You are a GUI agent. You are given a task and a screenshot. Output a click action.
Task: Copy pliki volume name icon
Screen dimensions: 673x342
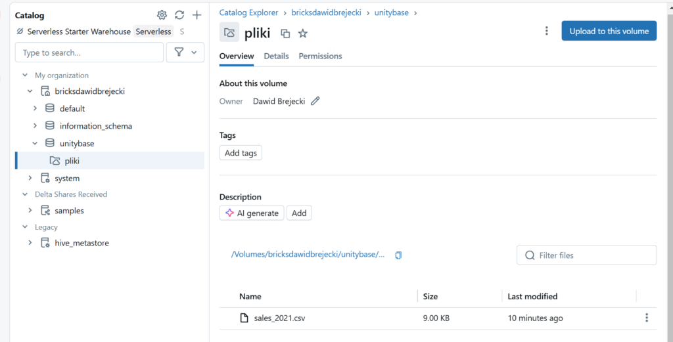tap(285, 33)
